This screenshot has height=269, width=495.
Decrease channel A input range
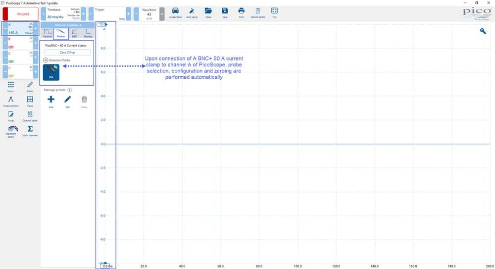(x=5, y=28)
